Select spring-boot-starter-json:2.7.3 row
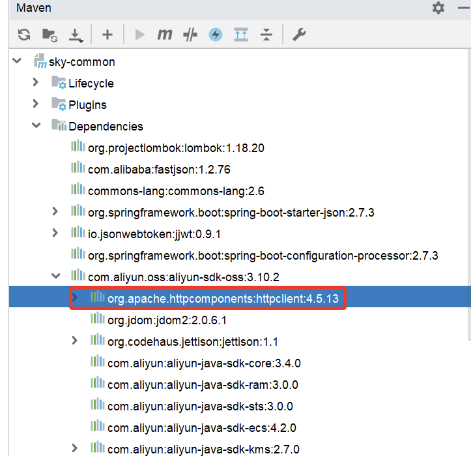 pyautogui.click(x=240, y=213)
